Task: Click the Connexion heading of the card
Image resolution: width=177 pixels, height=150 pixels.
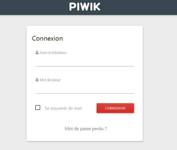Action: 47,38
